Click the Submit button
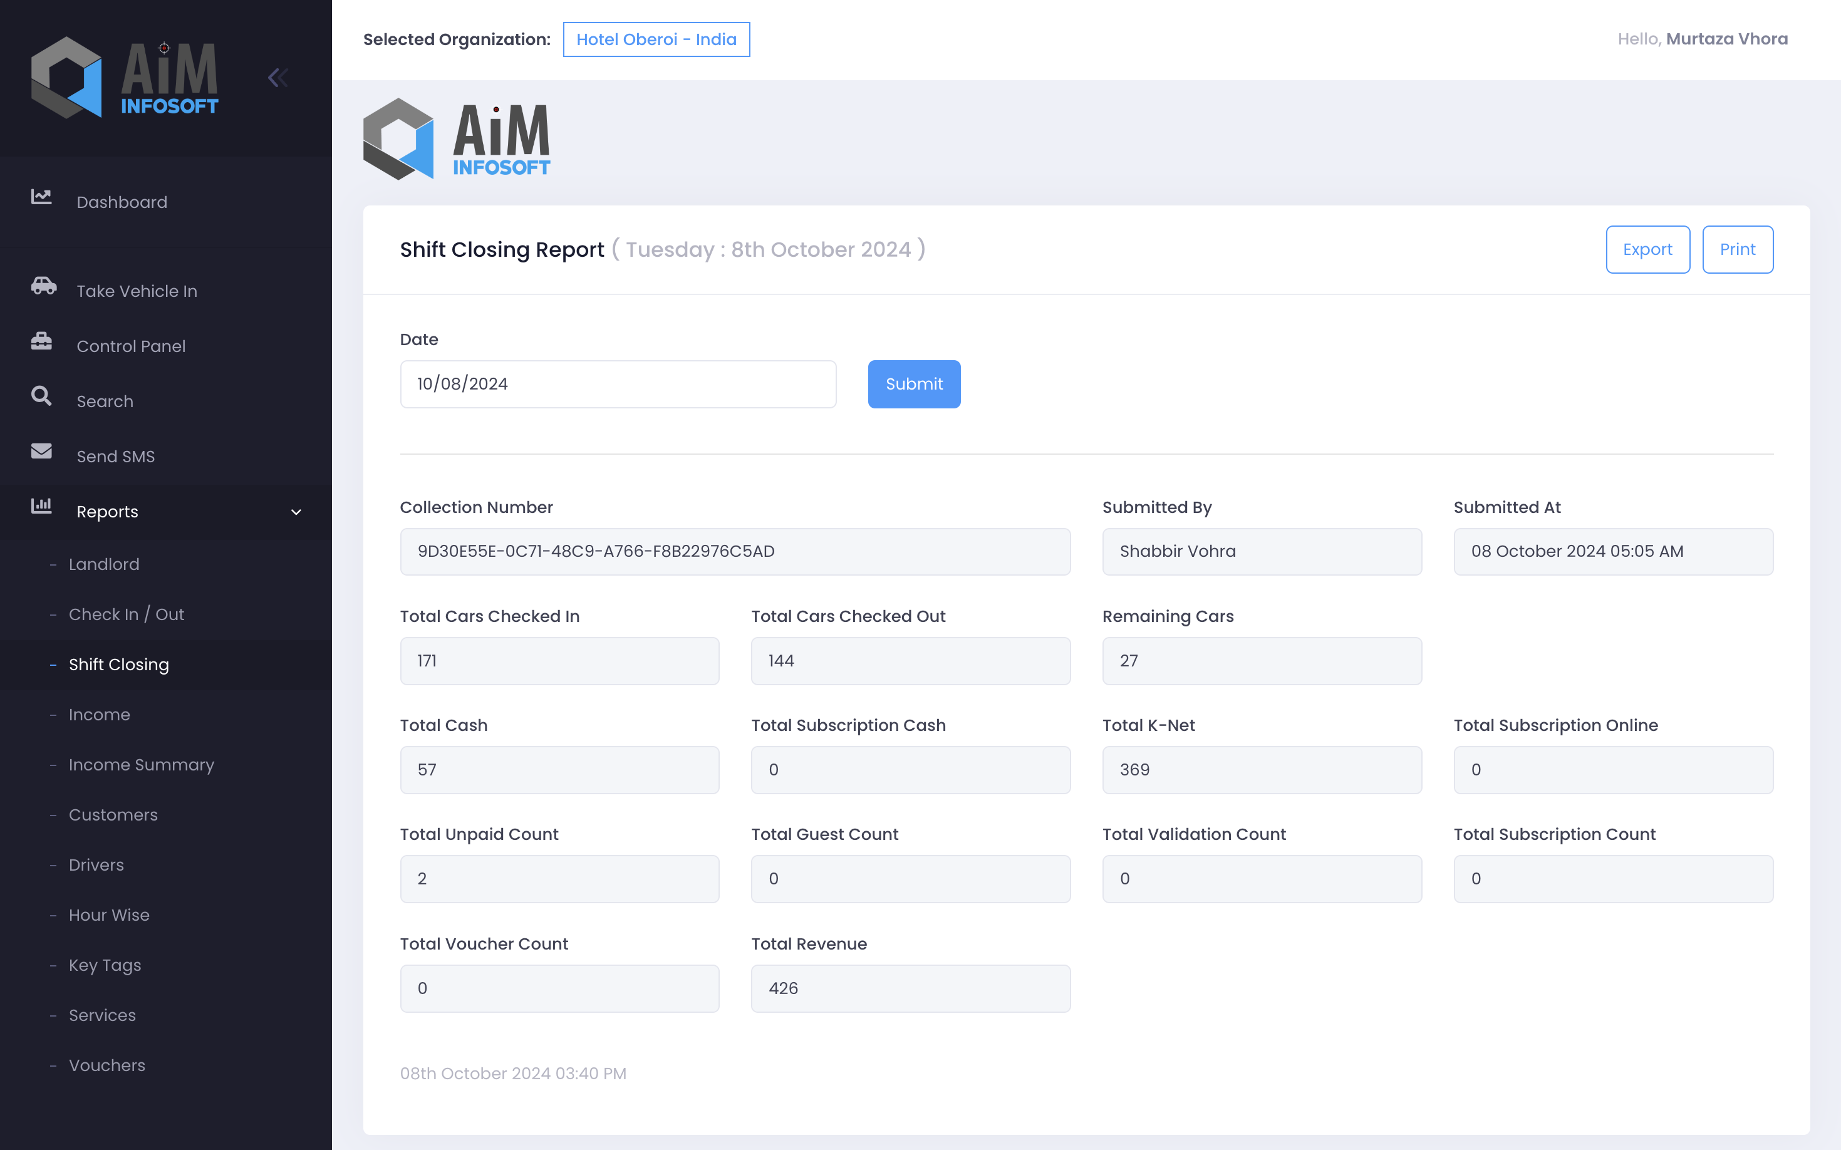 pyautogui.click(x=914, y=384)
